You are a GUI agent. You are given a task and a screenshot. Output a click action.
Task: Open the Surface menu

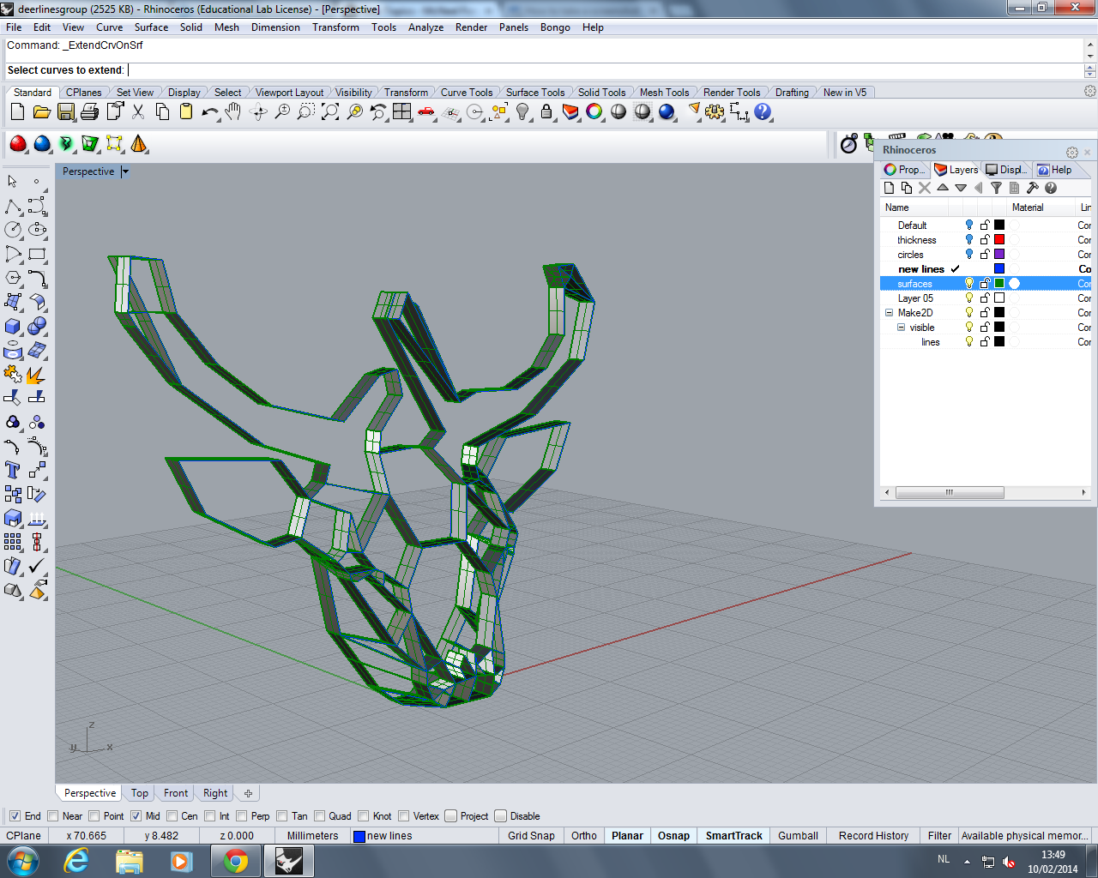click(x=151, y=27)
